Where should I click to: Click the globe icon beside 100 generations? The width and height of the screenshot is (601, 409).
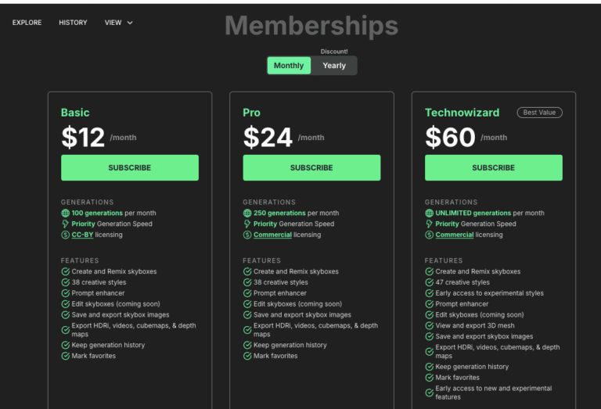coord(65,213)
